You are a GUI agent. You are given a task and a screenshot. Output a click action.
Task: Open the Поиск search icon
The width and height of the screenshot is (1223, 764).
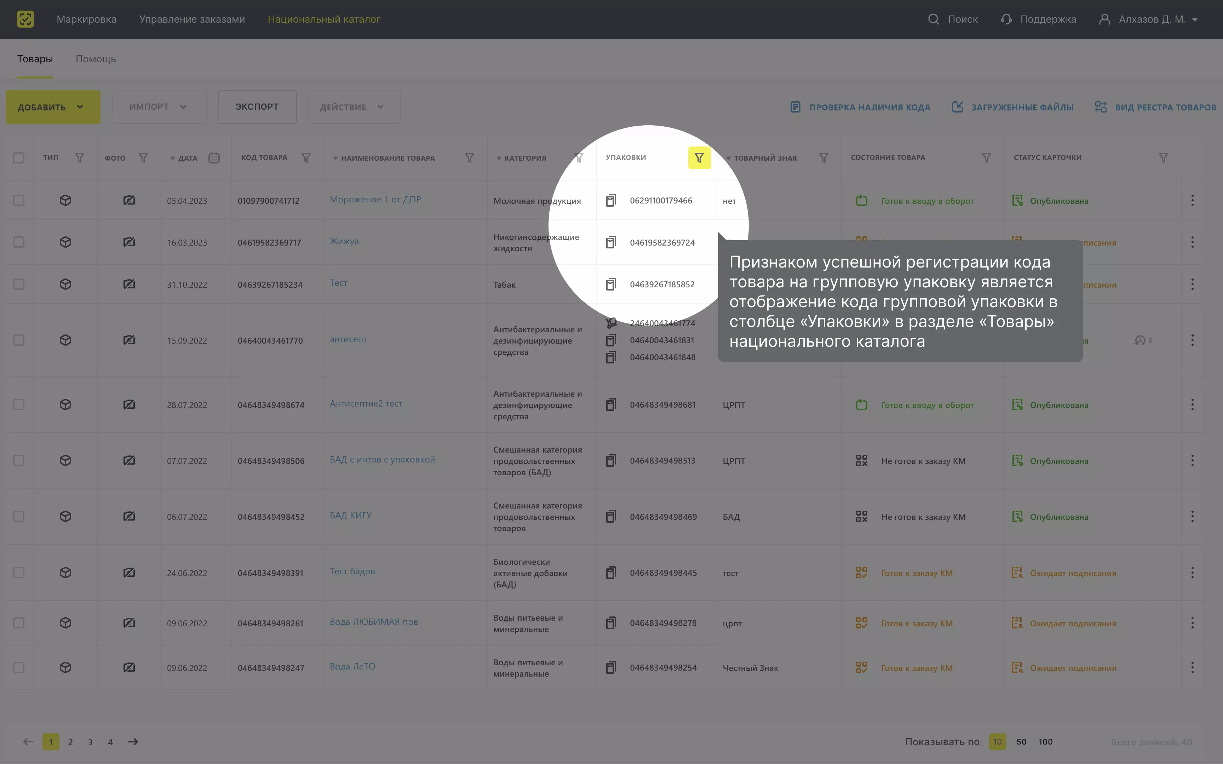tap(934, 19)
